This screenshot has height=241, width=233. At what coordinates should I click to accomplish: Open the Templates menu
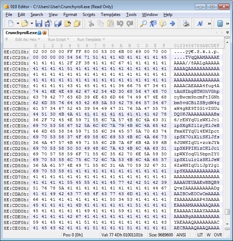[x=110, y=15]
